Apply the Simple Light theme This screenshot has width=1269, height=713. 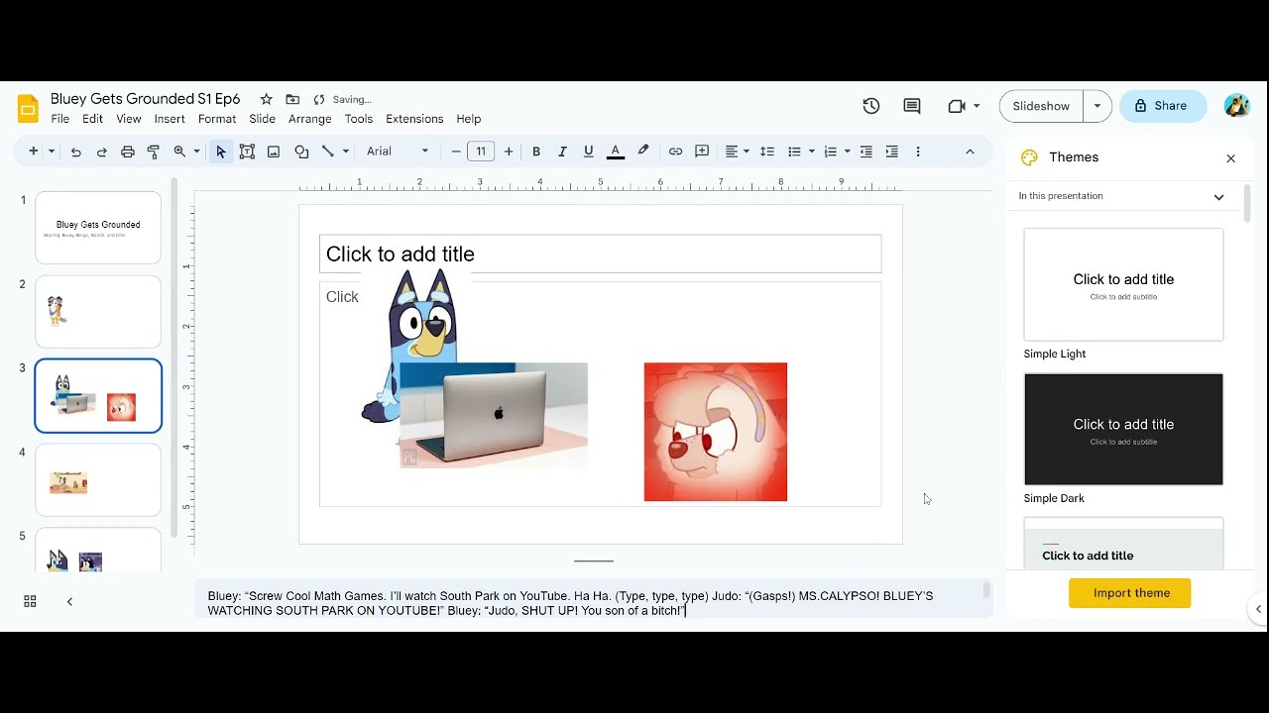click(x=1123, y=285)
